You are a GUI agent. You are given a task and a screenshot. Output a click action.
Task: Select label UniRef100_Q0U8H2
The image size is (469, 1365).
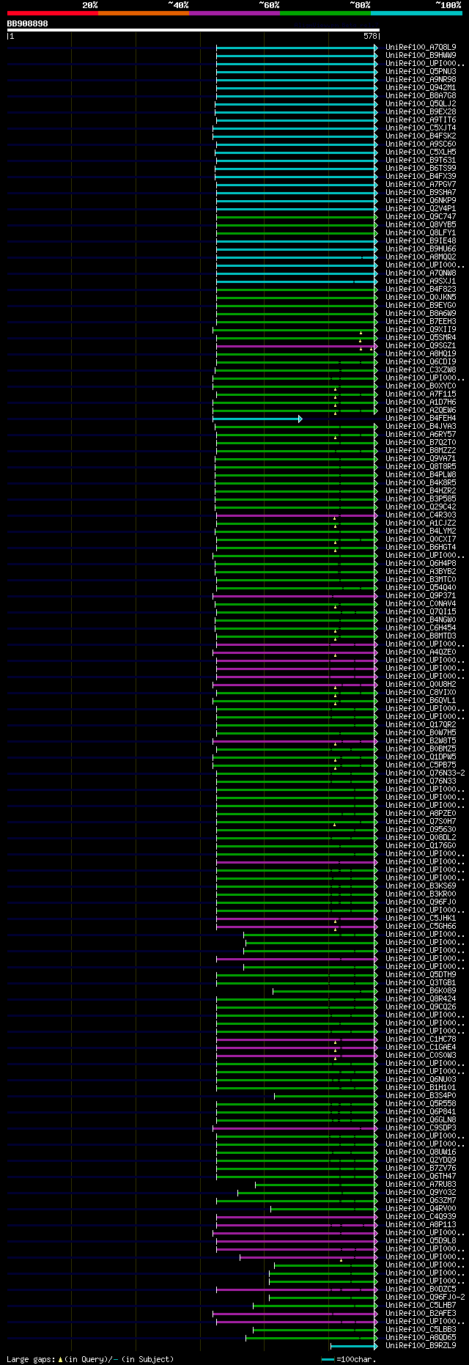click(x=421, y=684)
